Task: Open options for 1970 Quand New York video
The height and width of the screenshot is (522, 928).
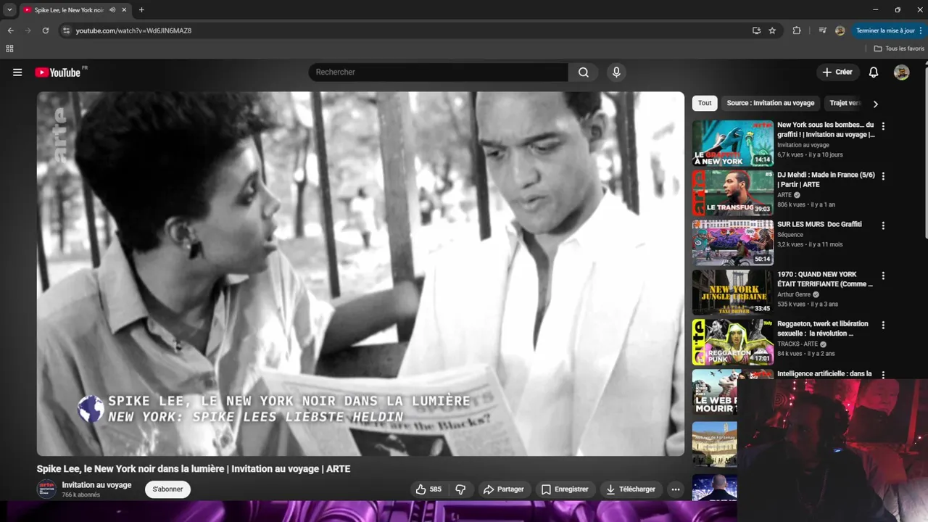Action: click(x=883, y=275)
